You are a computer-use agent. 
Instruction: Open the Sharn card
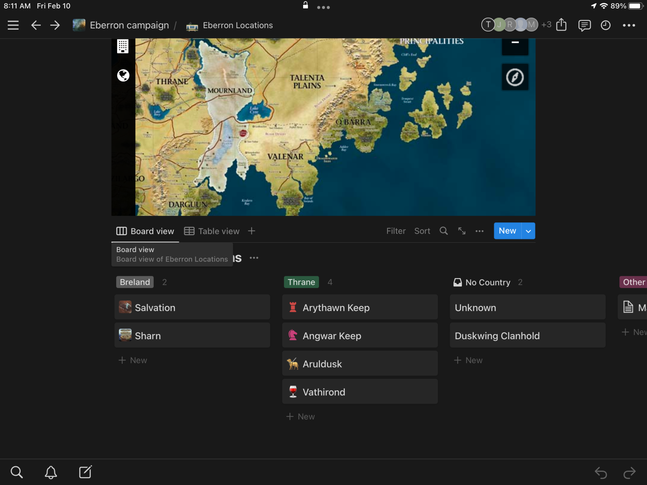coord(192,335)
